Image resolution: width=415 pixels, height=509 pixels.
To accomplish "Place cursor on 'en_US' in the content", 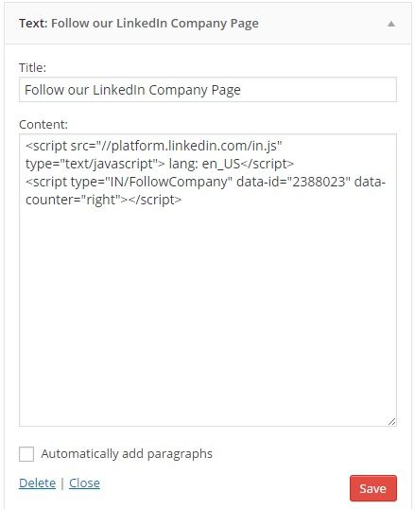I will pos(221,164).
